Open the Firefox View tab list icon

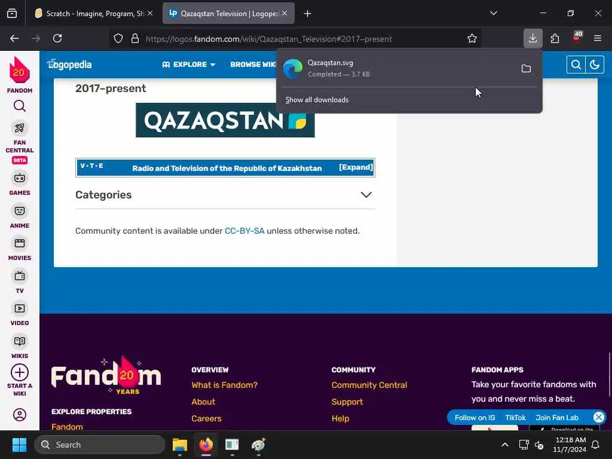point(12,13)
